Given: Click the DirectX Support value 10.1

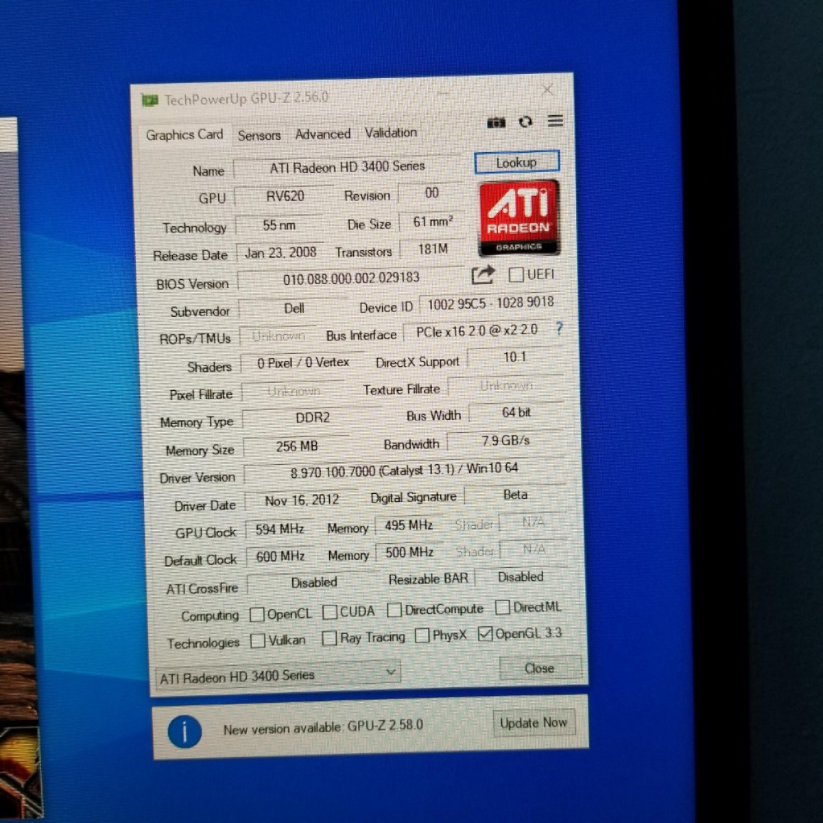Looking at the screenshot, I should point(514,357).
